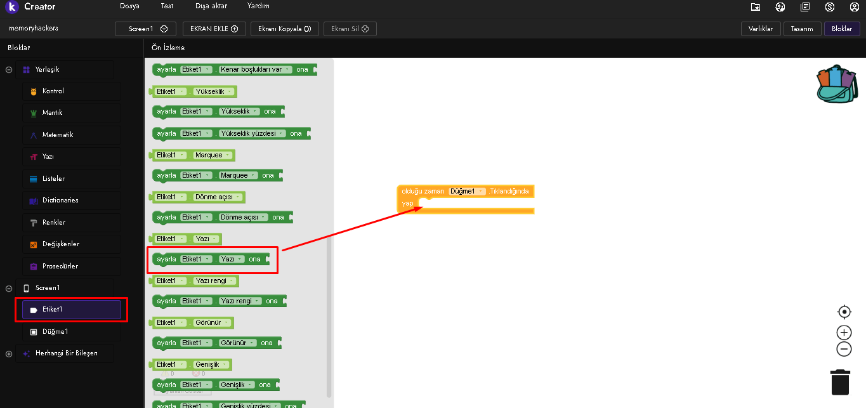Switch to the Varlıklar view
This screenshot has height=408, width=866.
[x=761, y=29]
